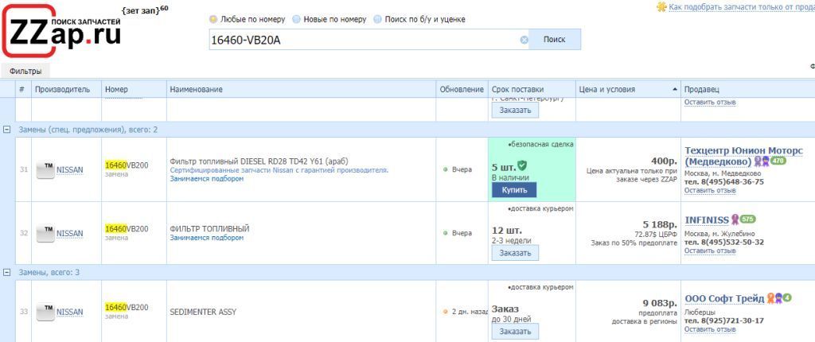This screenshot has width=815, height=342.
Task: Click the 'ФИЛЬТР ТОПЛИВНЫЙ' item name
Action: [209, 229]
